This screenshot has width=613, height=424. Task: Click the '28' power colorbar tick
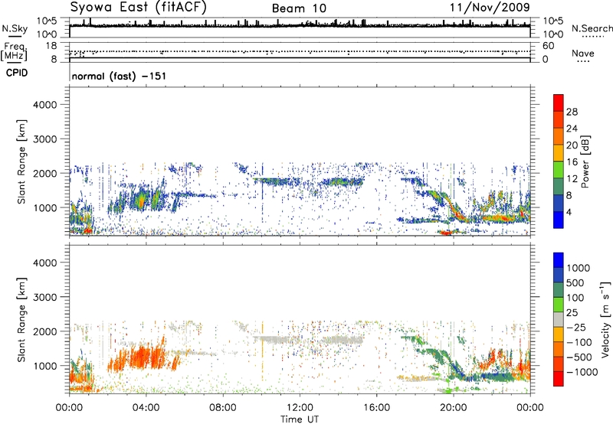pyautogui.click(x=572, y=112)
